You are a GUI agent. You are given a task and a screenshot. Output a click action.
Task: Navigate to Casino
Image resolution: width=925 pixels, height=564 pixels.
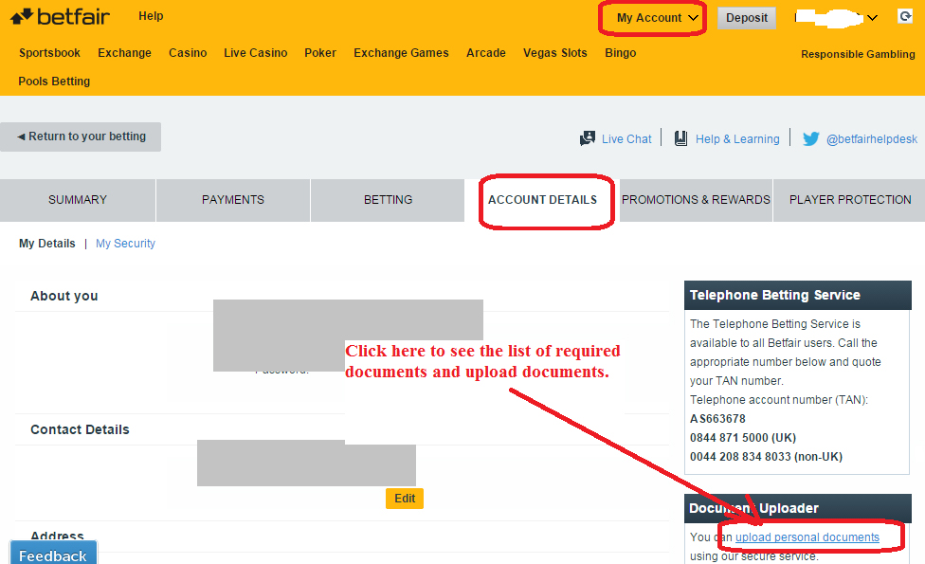pos(188,52)
